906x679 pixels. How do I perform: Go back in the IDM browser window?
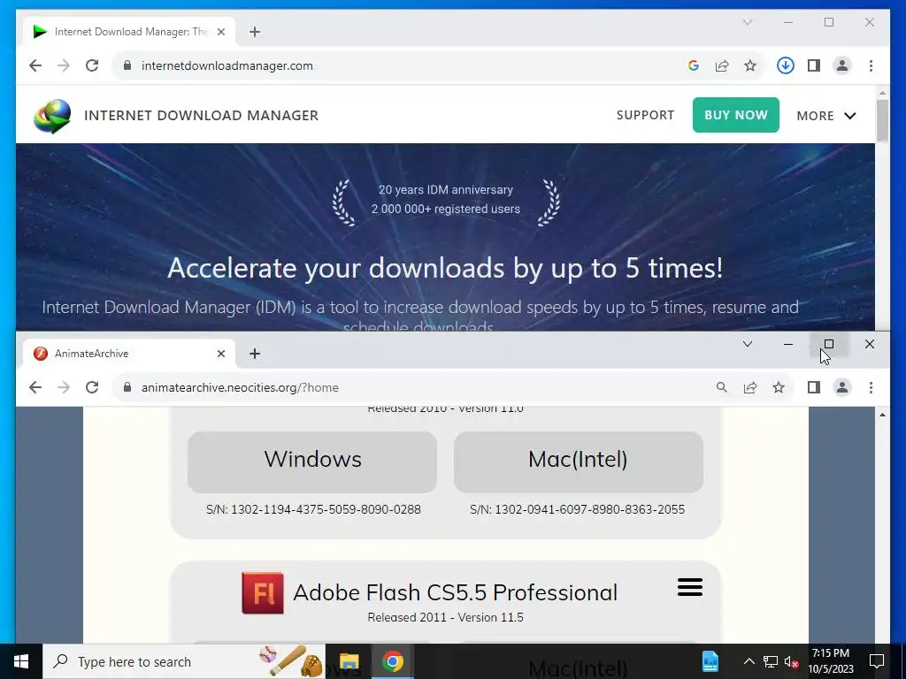[35, 65]
